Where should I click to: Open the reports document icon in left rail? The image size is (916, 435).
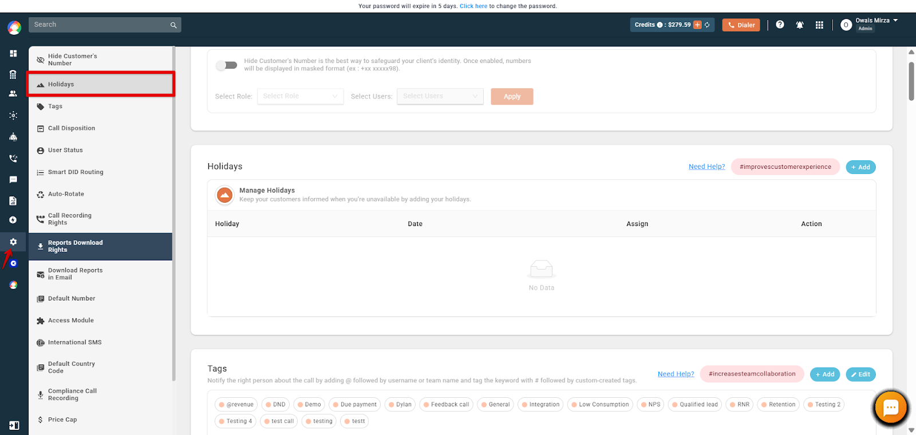[x=13, y=201]
